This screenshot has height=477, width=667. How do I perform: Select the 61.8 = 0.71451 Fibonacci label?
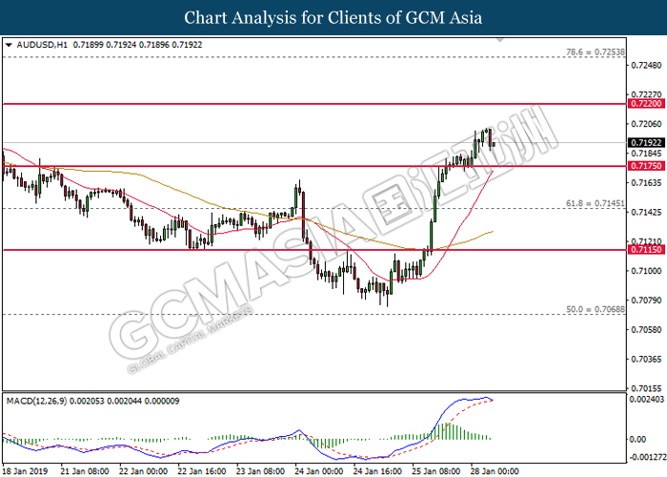(596, 203)
